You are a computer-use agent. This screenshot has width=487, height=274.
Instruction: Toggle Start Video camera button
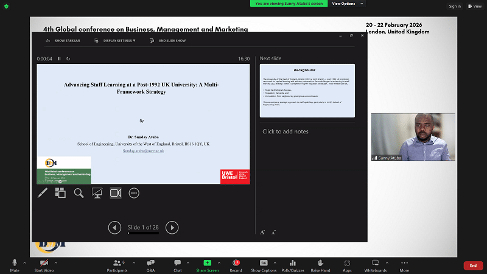(44, 265)
